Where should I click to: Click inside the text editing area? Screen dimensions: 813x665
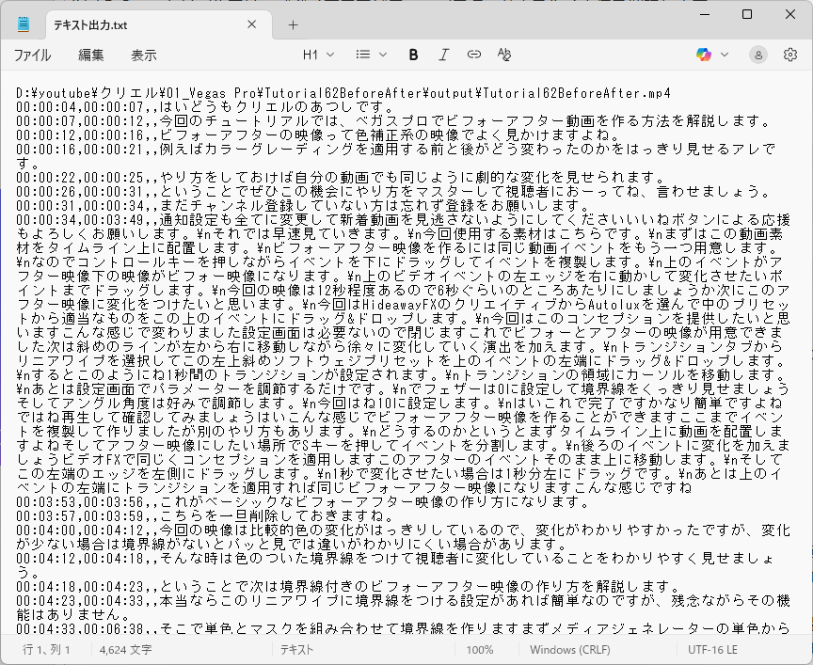[405, 376]
